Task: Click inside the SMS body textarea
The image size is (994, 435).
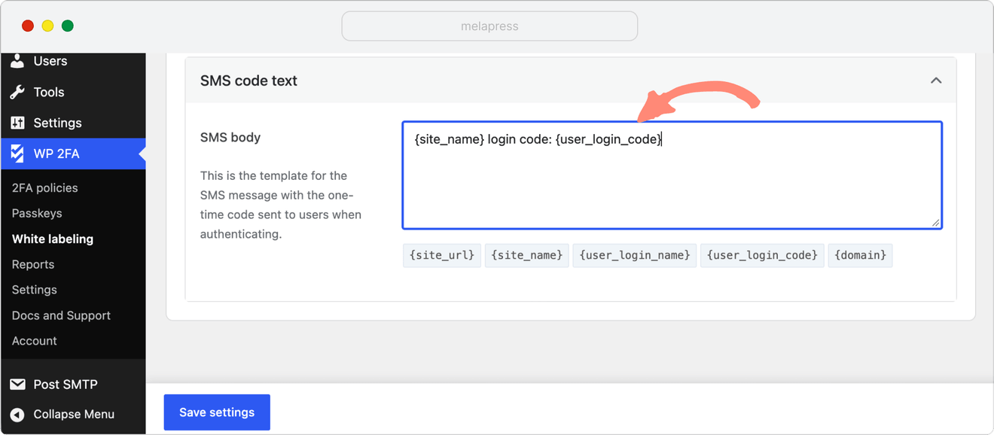Action: pos(672,175)
